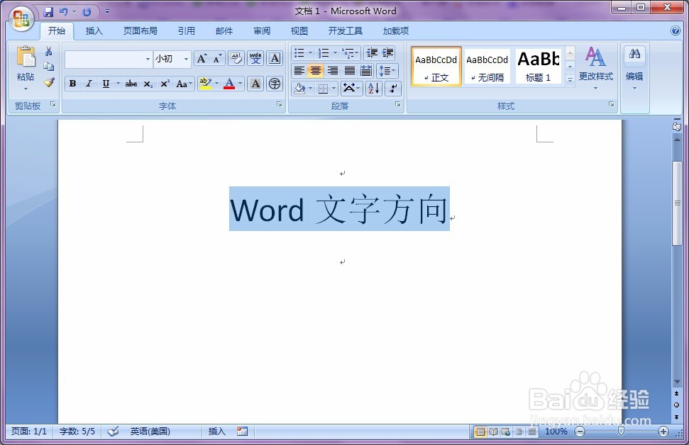Toggle bold formatting
The image size is (689, 445).
pyautogui.click(x=73, y=84)
